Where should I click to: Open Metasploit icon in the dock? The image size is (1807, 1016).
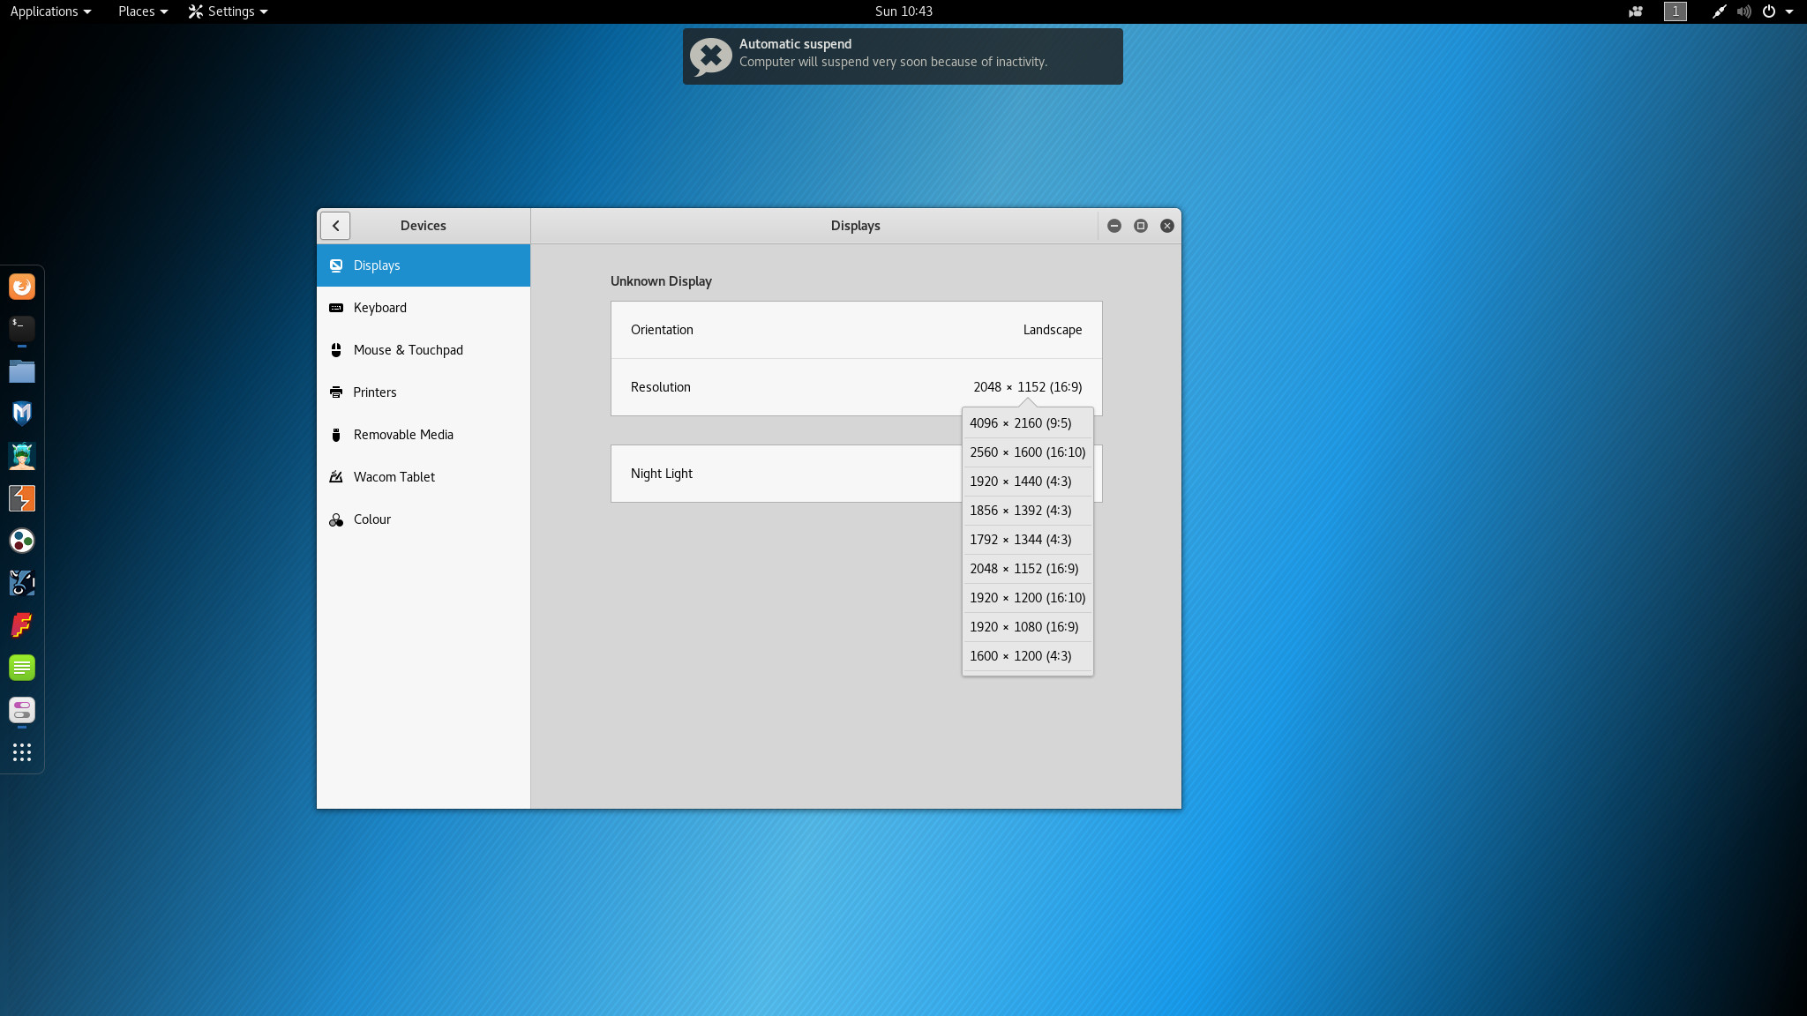pos(22,413)
